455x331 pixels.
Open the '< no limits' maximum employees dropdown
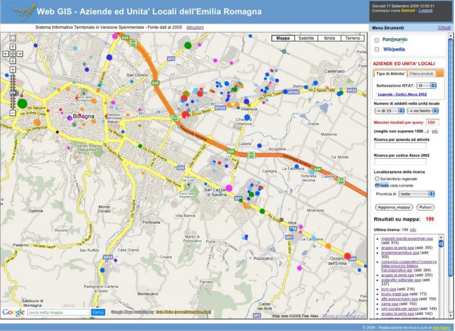pos(422,111)
